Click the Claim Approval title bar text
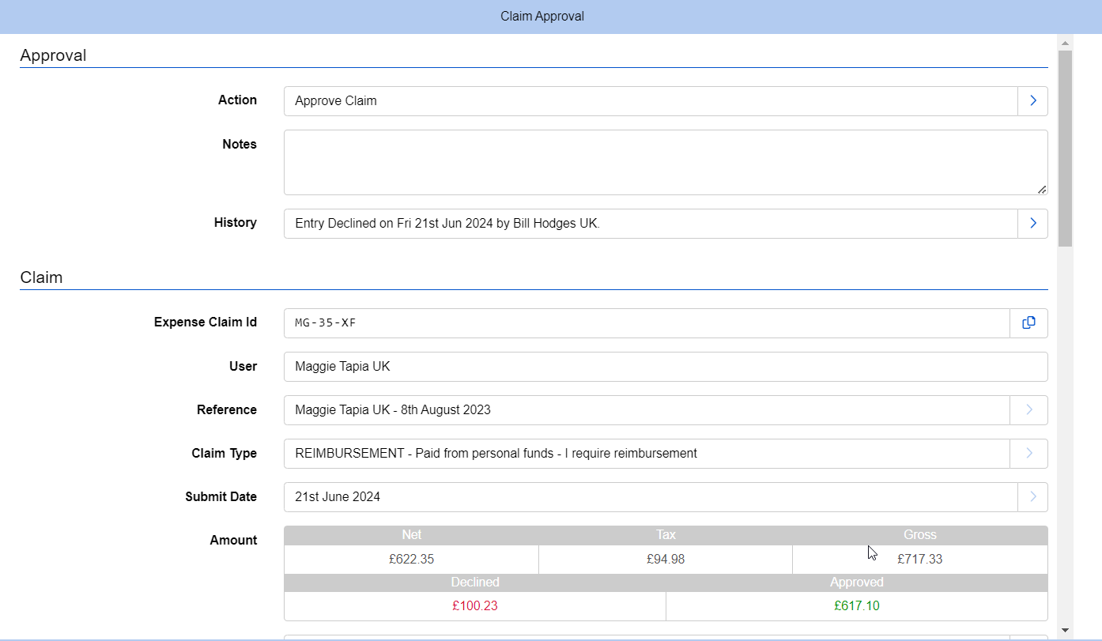Image resolution: width=1102 pixels, height=641 pixels. coord(542,17)
